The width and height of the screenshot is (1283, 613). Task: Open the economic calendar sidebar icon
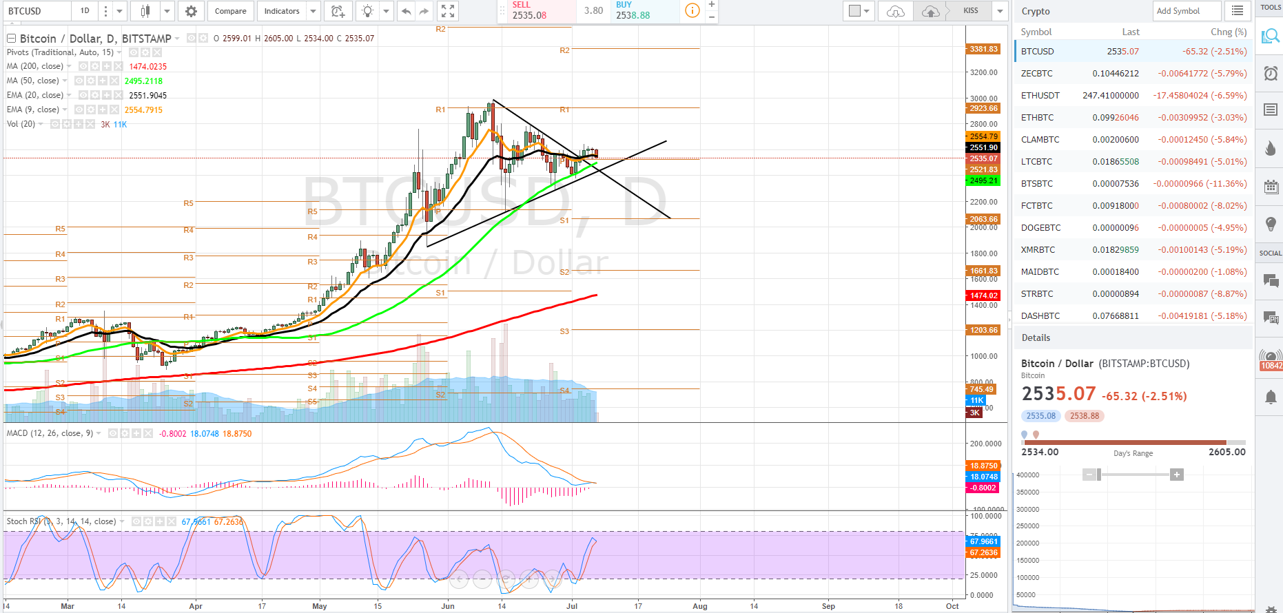1271,186
